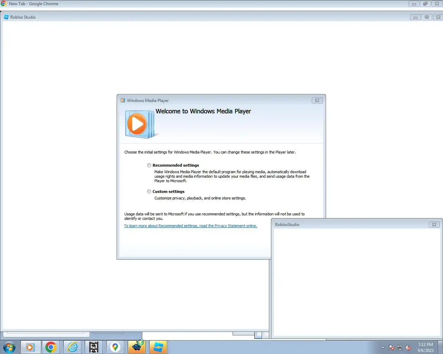Open the clock showing 7:12 PM
This screenshot has height=354, width=443.
coord(425,347)
